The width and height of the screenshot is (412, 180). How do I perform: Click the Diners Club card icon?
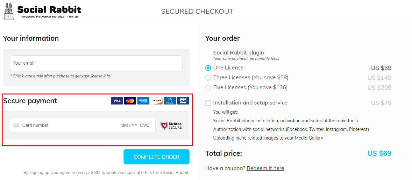tap(170, 101)
